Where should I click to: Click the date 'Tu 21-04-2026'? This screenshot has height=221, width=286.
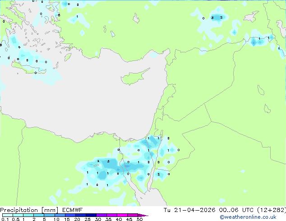[x=189, y=210]
